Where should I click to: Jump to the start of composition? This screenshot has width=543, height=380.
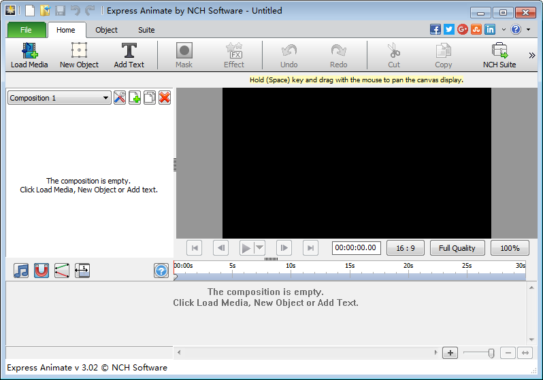(195, 248)
